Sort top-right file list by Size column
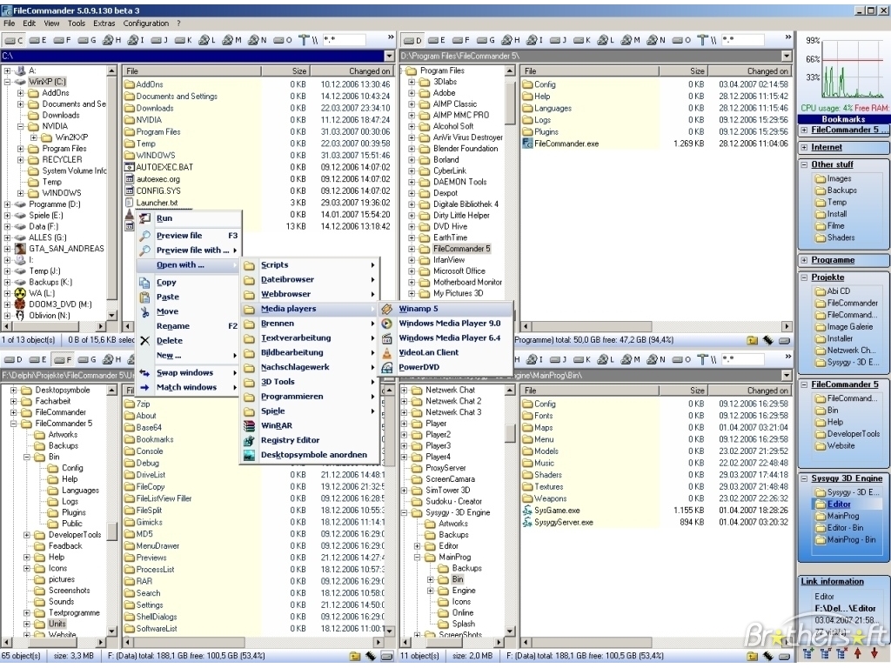 coord(682,71)
